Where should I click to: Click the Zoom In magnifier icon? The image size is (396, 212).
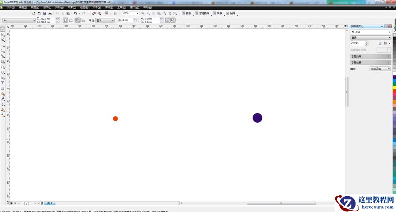coord(143,13)
